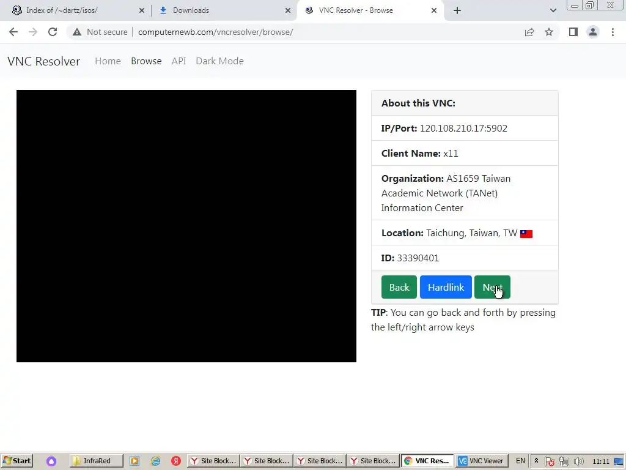
Task: Click the 11:11 taskbar clock
Action: 601,461
